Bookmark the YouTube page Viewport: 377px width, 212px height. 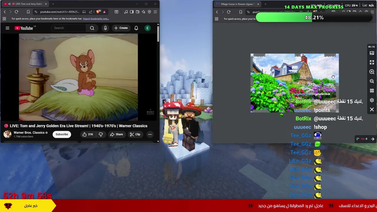pos(28,12)
